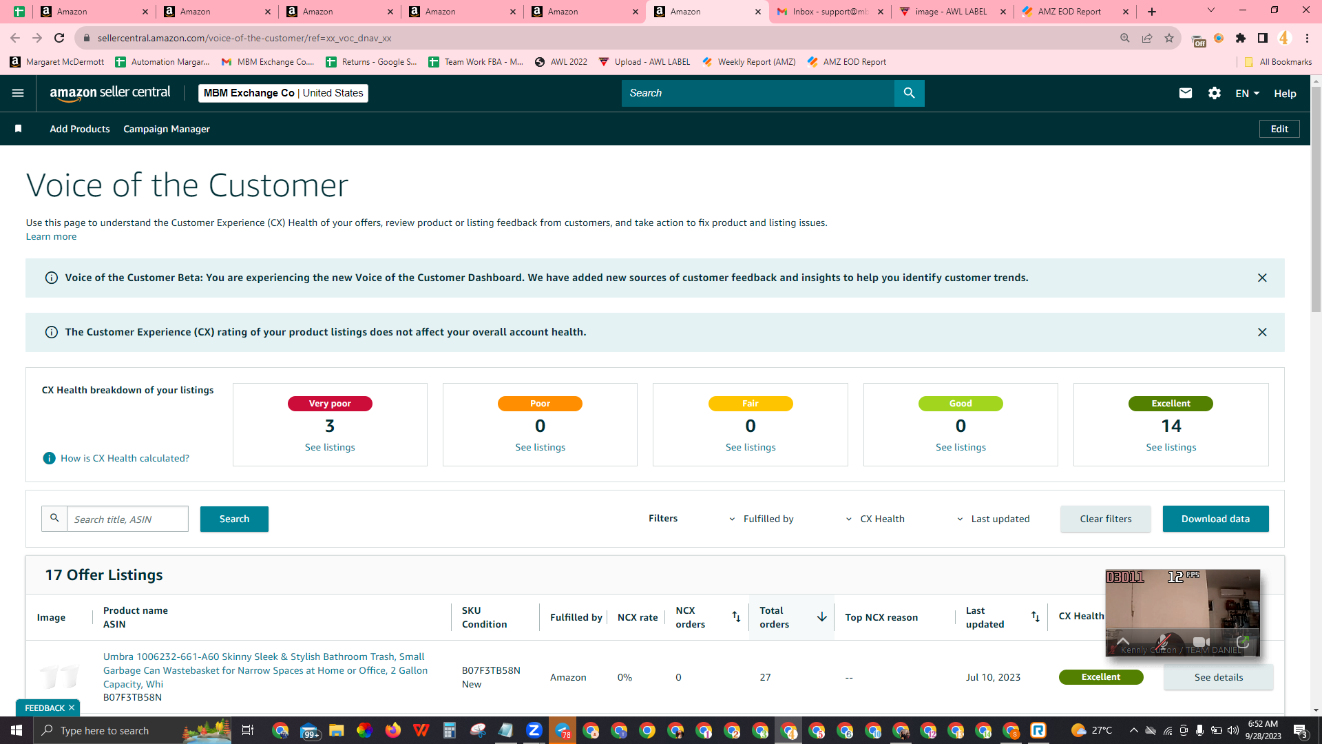See listings under Excellent
The height and width of the screenshot is (744, 1322).
[x=1171, y=447]
